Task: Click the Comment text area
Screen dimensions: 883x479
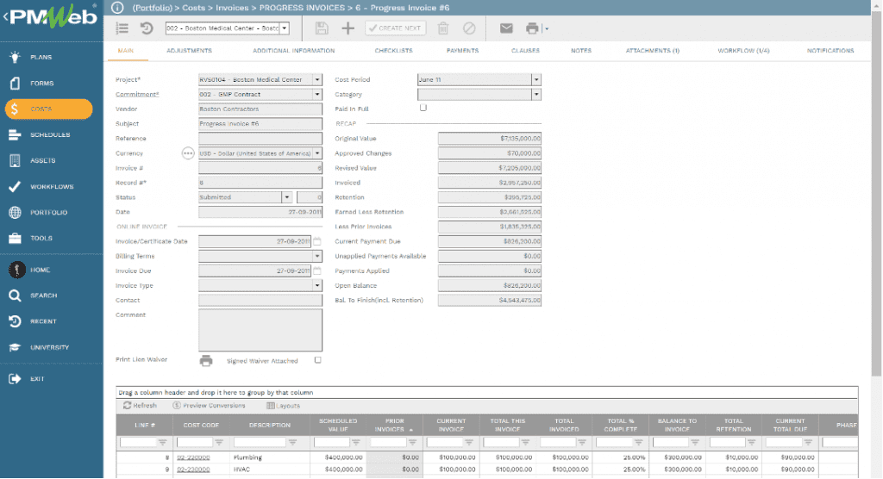Action: (260, 330)
